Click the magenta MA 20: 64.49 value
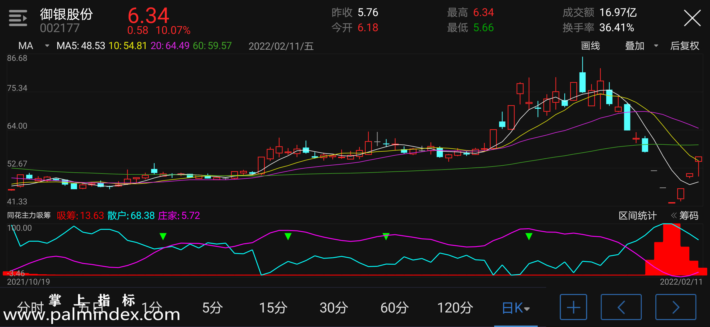Viewport: 710px width, 327px height. click(170, 46)
